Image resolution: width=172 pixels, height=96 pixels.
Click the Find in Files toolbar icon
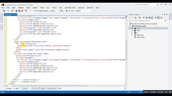[x=61, y=11]
